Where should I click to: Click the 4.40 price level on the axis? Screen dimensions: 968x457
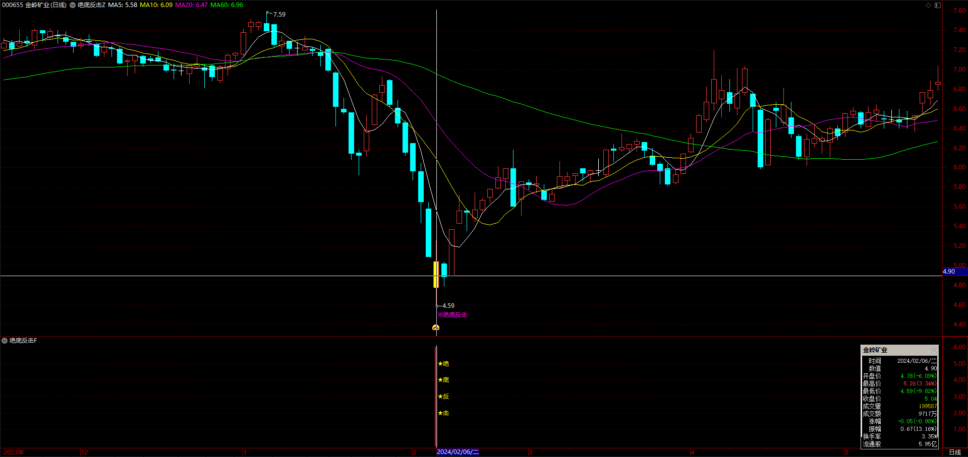coord(959,324)
